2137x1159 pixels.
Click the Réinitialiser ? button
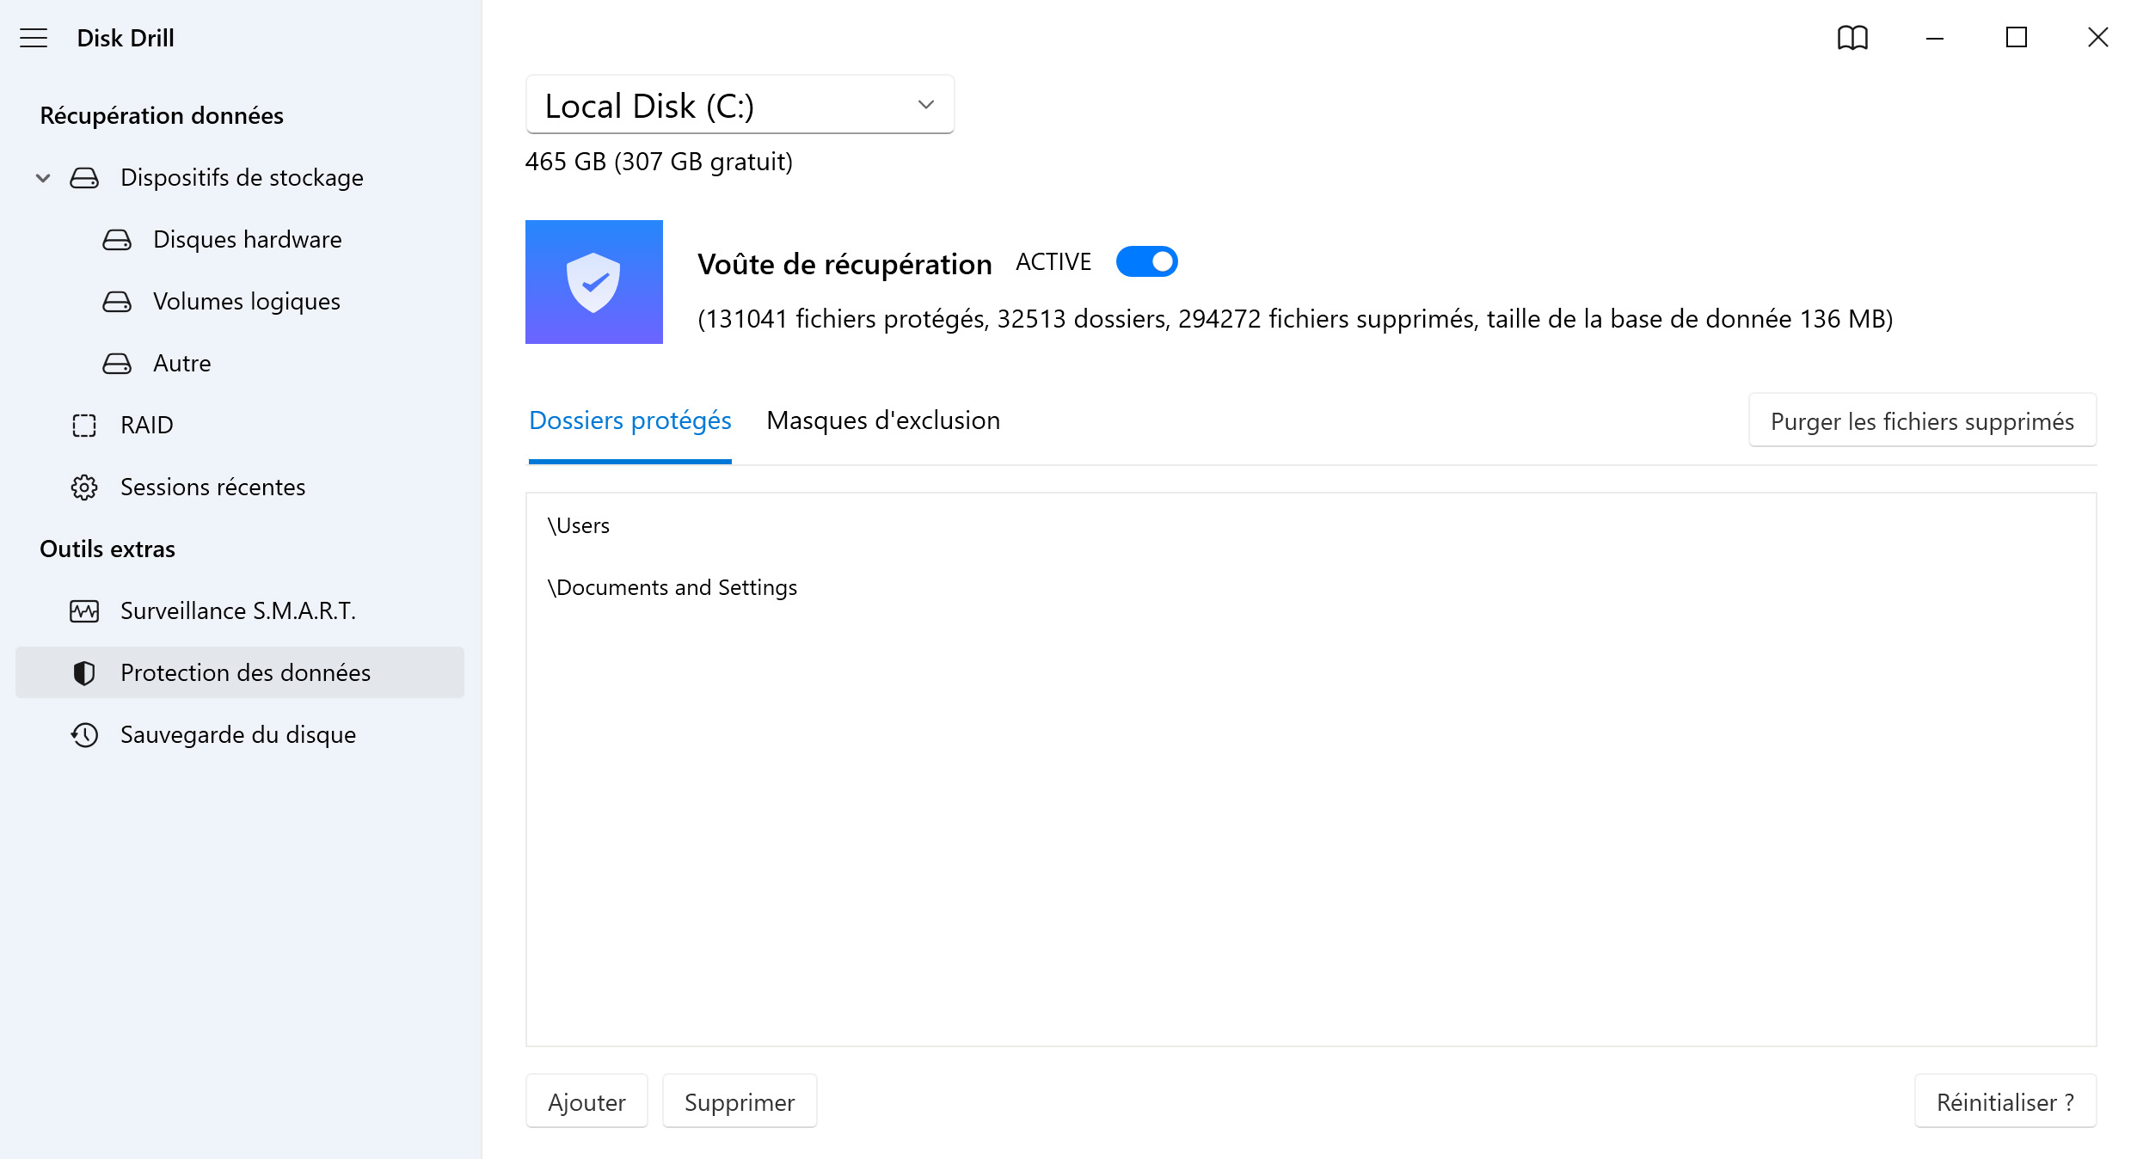2005,1101
